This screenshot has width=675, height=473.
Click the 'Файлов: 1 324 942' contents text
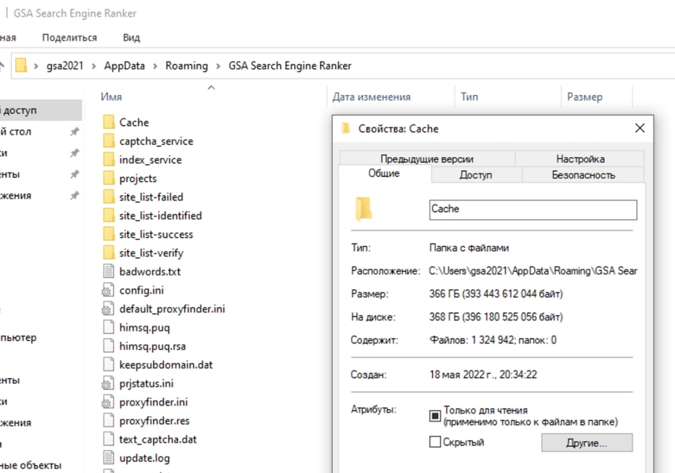tap(493, 340)
